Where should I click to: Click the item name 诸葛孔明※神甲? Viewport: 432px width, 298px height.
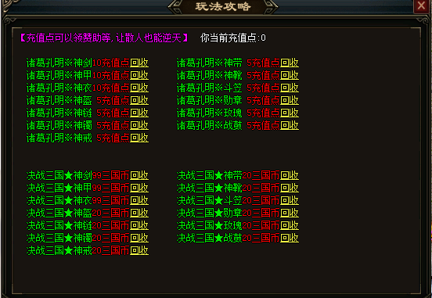[59, 75]
